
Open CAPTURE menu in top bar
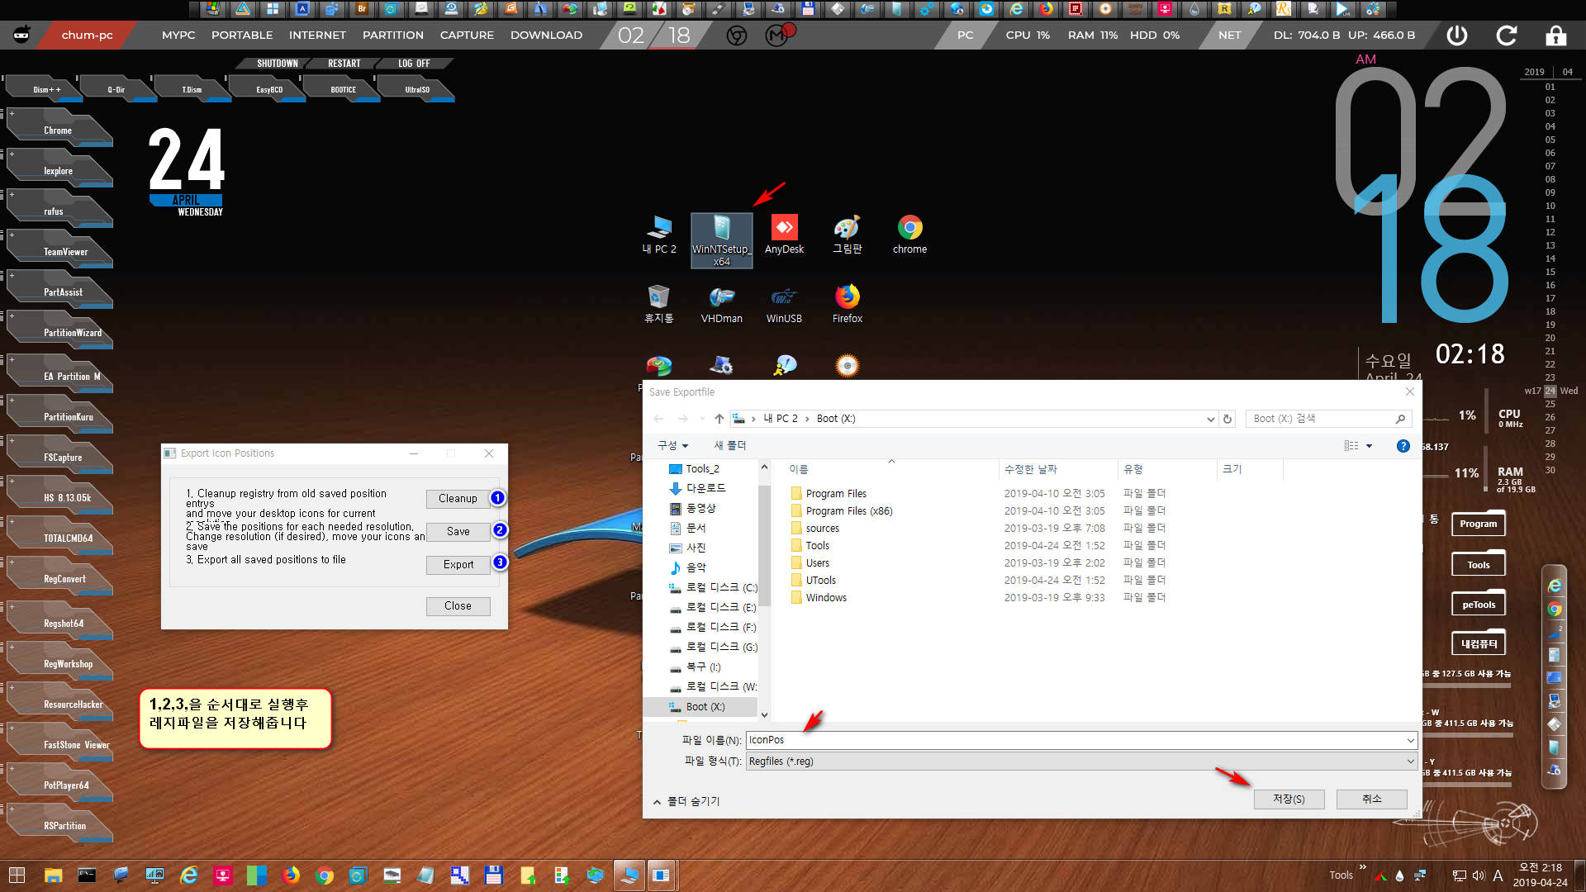click(467, 36)
